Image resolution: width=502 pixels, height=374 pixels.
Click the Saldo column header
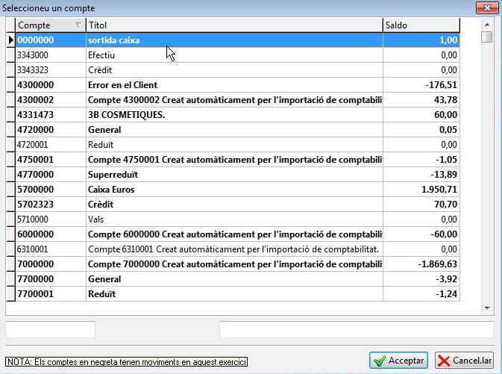tap(421, 25)
